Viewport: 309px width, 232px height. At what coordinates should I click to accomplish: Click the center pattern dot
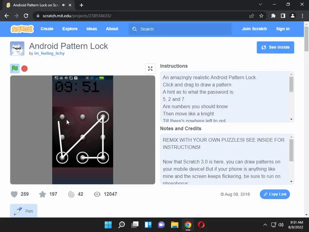click(83, 137)
